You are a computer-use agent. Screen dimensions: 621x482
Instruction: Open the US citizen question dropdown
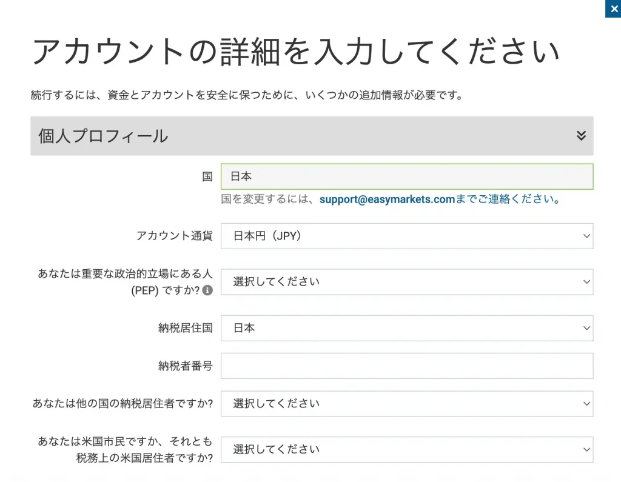coord(407,449)
